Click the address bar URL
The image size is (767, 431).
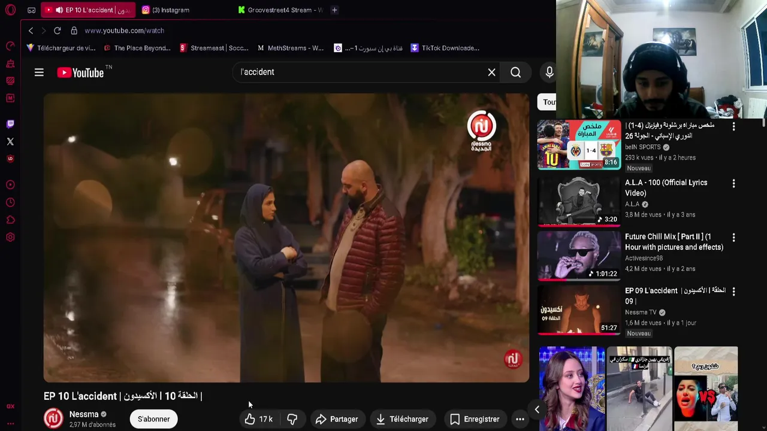tap(125, 31)
